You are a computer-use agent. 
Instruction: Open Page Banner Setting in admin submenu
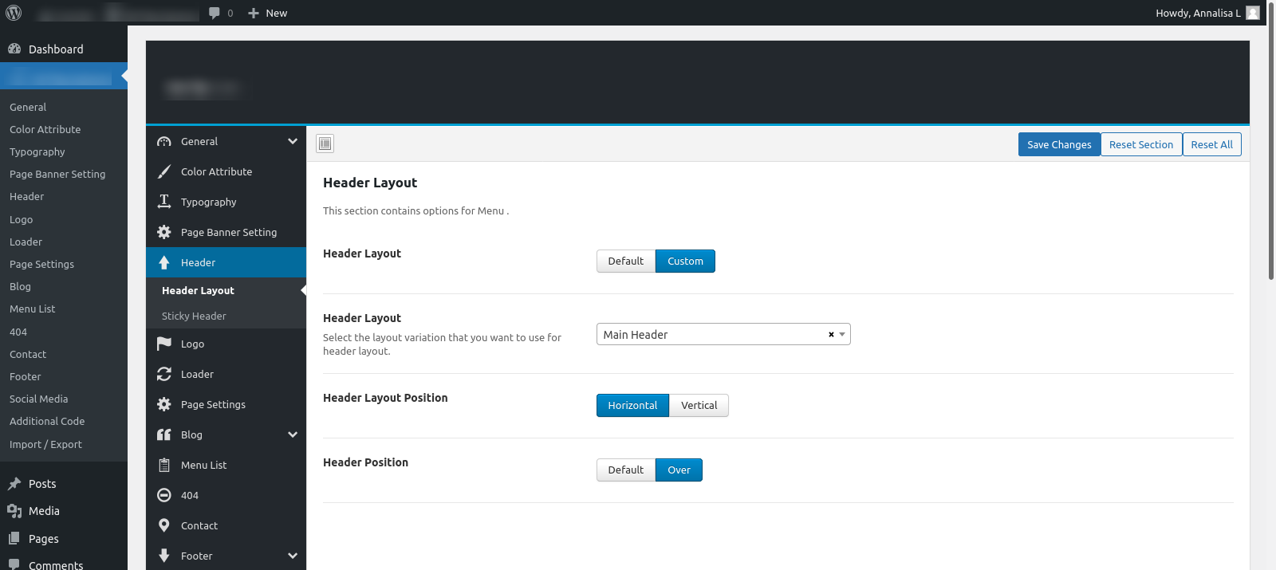coord(57,174)
